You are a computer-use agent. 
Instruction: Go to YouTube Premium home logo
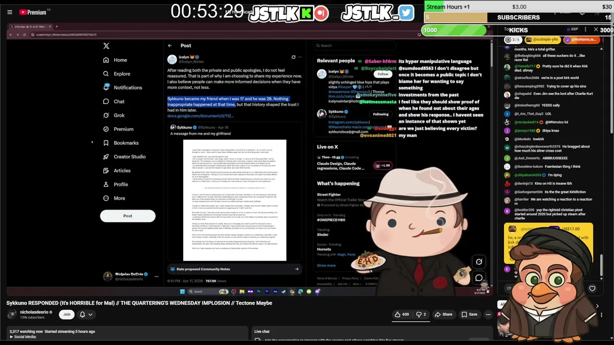click(33, 12)
